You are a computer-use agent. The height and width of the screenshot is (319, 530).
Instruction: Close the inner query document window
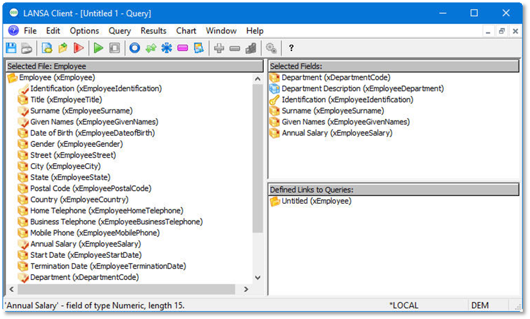click(x=515, y=31)
